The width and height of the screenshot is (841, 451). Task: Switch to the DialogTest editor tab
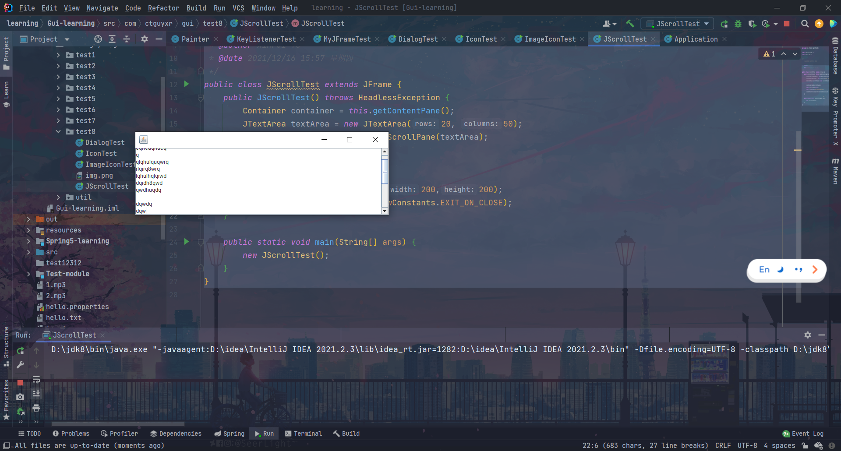(x=418, y=39)
